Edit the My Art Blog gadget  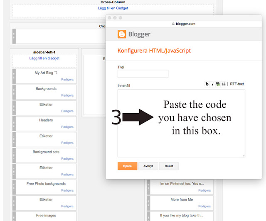tap(67, 80)
